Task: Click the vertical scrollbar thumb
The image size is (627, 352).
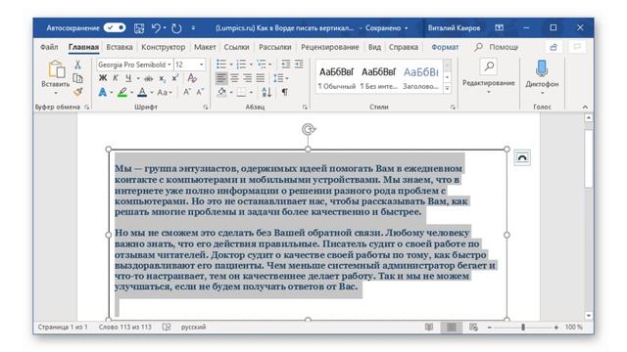Action: 588,158
